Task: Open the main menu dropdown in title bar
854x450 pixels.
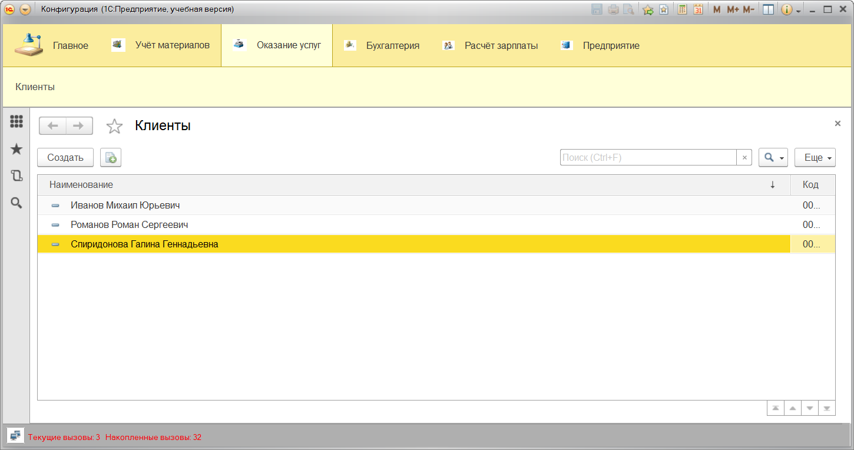Action: tap(25, 9)
